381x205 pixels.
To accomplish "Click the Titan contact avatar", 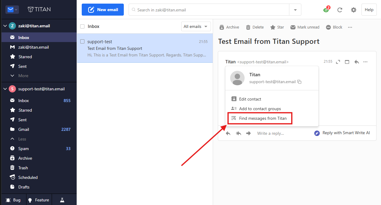I will pos(237,78).
